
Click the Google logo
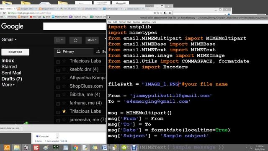(12, 26)
